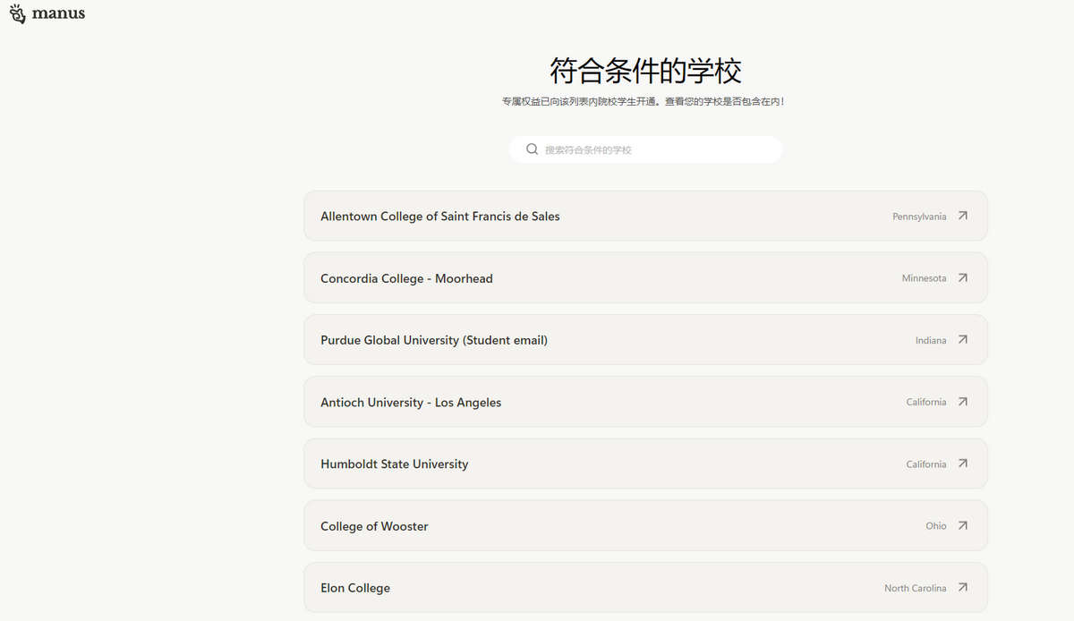Select Concordia College - Moorhead entry
This screenshot has height=621, width=1074.
(645, 277)
